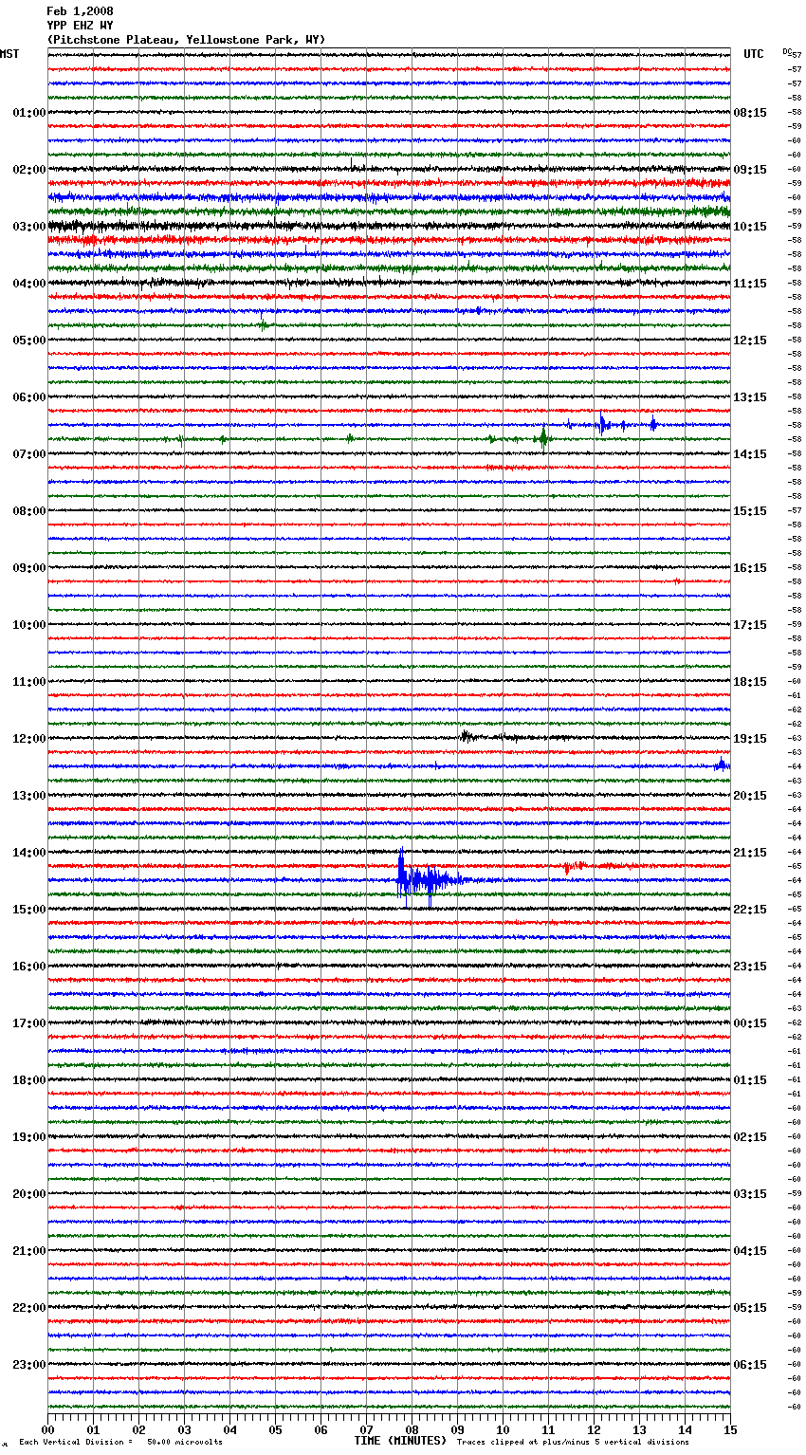Image resolution: width=806 pixels, height=1455 pixels.
Task: Click minute tick label "05" on bottom axis
Action: 275,1430
